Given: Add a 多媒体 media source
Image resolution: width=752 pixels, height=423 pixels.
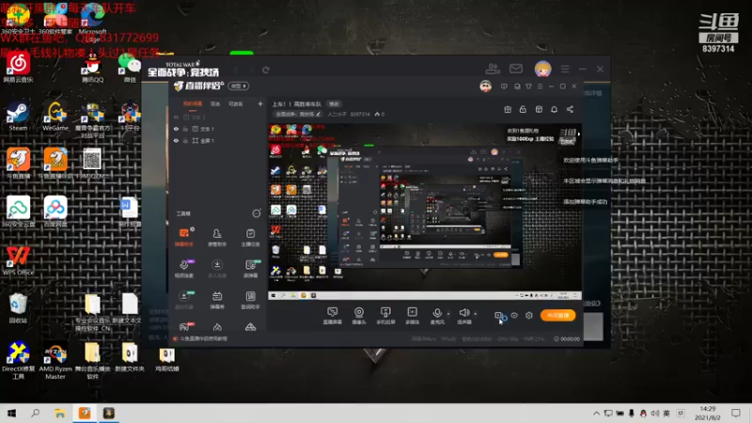Looking at the screenshot, I should point(412,316).
